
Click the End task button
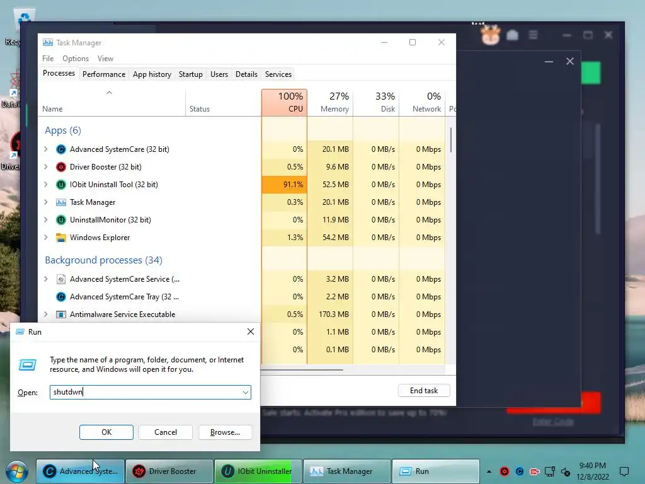[424, 391]
